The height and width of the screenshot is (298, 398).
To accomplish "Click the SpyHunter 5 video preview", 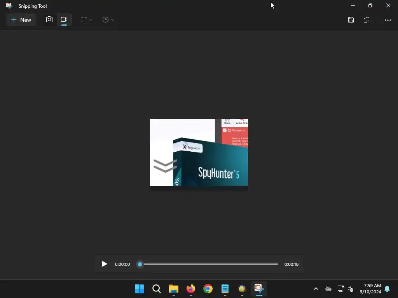I will click(199, 152).
